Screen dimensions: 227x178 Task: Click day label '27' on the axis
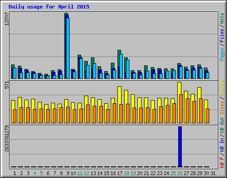coord(186,173)
